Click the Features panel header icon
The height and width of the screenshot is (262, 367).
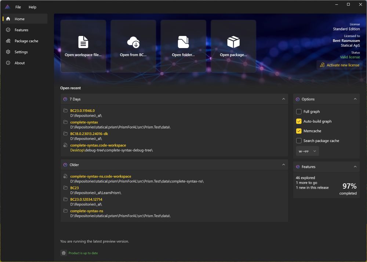(x=298, y=167)
